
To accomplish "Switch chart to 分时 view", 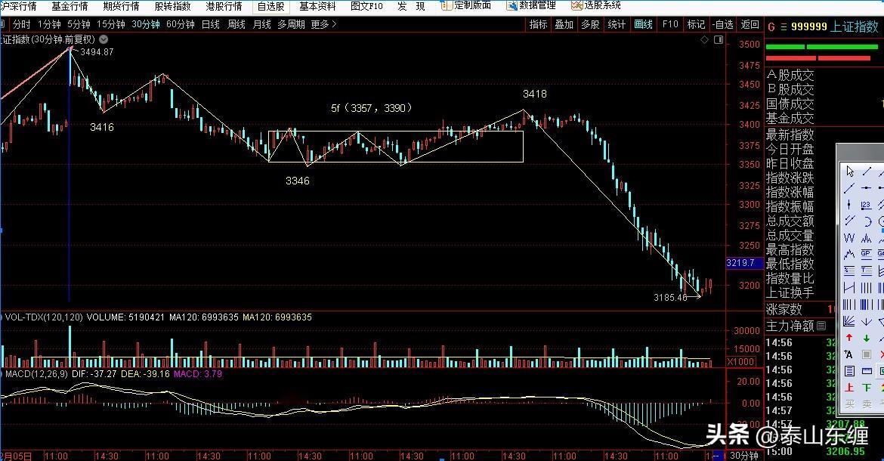I will (x=21, y=24).
